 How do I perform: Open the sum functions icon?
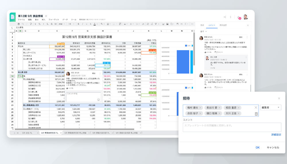pos(186,24)
